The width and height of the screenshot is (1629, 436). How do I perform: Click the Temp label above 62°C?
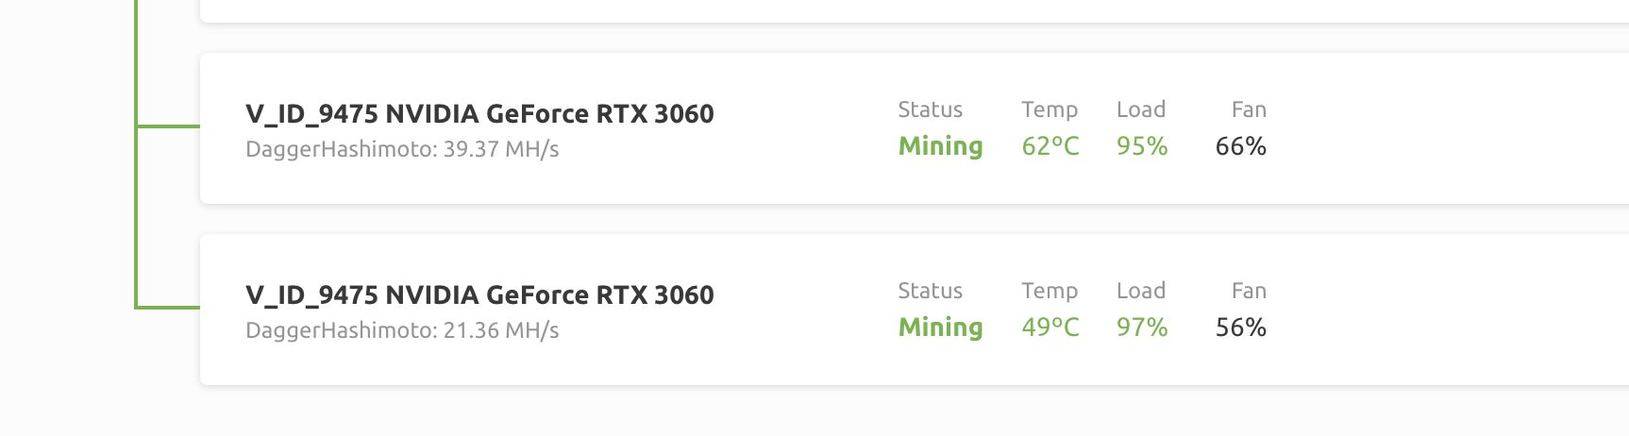click(x=1050, y=109)
